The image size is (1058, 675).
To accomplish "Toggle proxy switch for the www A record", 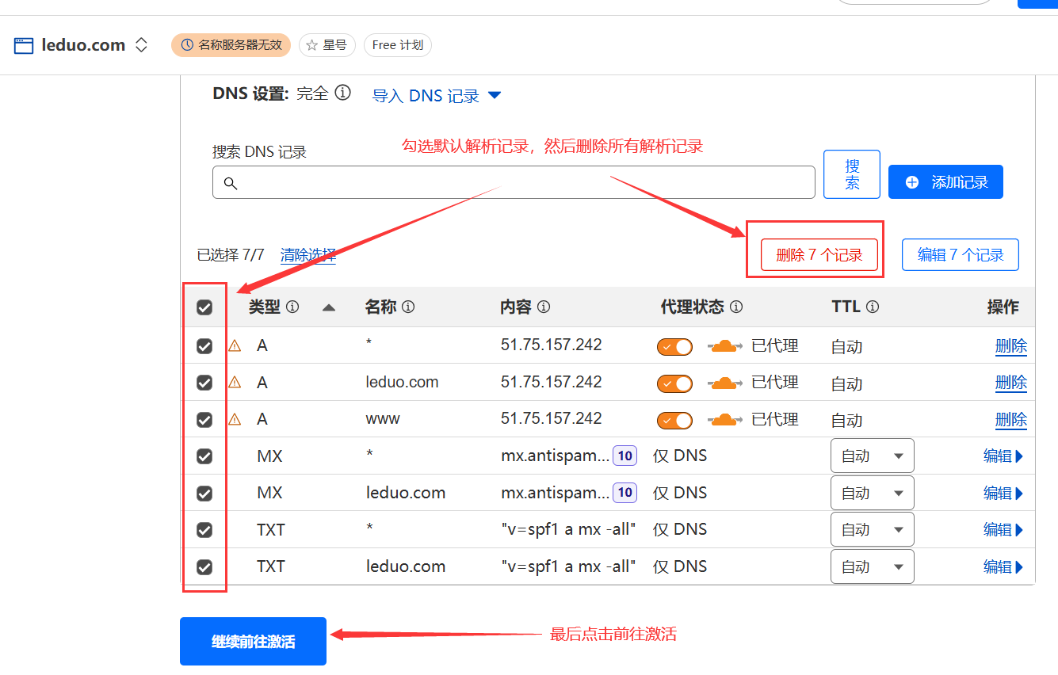I will pyautogui.click(x=674, y=420).
